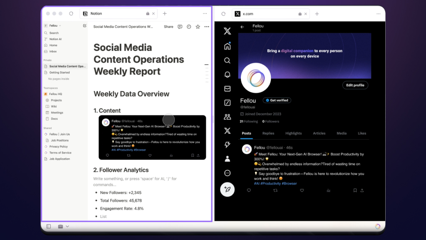The width and height of the screenshot is (426, 240).
Task: Click the empty List bullet item
Action: tap(103, 216)
